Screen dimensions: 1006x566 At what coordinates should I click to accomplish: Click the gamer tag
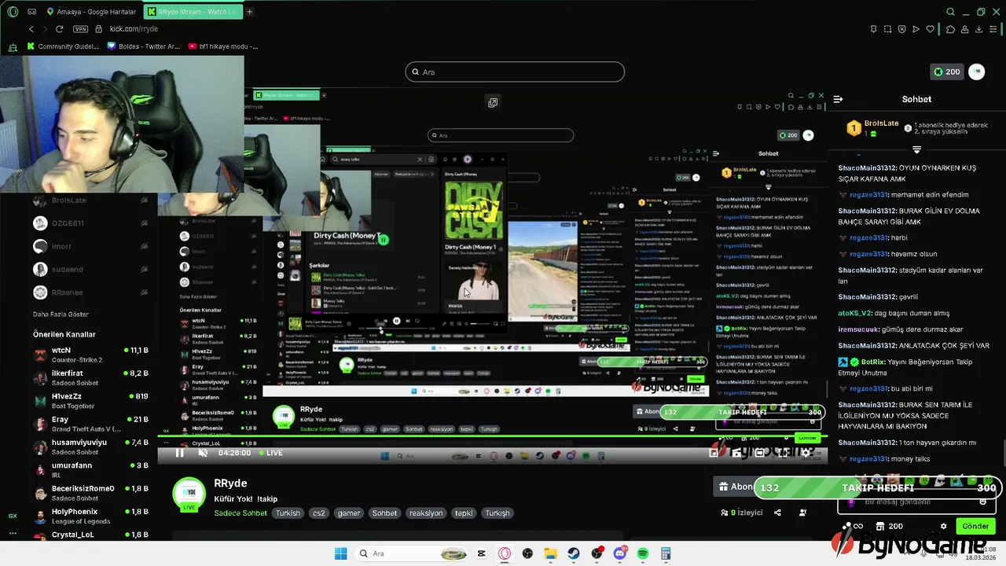point(348,513)
